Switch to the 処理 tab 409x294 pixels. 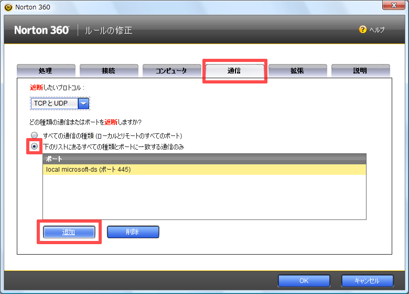coord(46,71)
